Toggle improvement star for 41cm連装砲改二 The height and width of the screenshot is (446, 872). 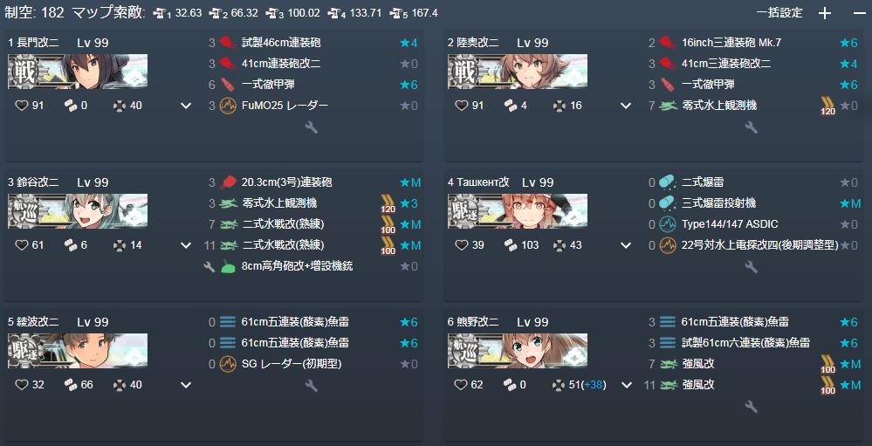click(x=409, y=64)
